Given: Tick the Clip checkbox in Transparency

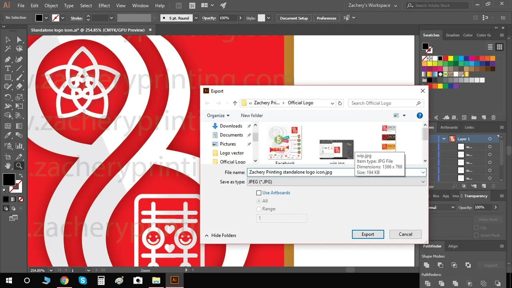Looking at the screenshot, I should coord(476,228).
